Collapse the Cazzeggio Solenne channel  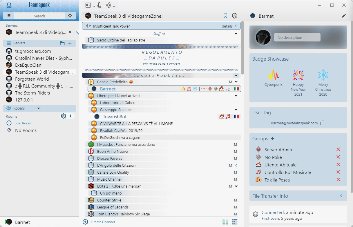236,110
